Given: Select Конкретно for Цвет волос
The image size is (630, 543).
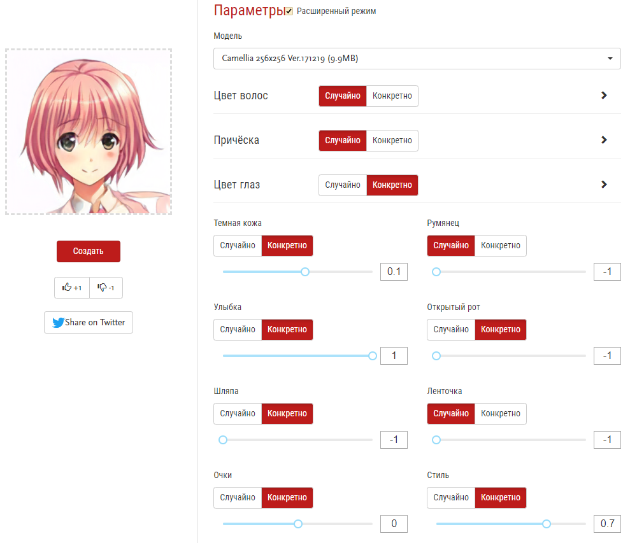Looking at the screenshot, I should pos(392,96).
